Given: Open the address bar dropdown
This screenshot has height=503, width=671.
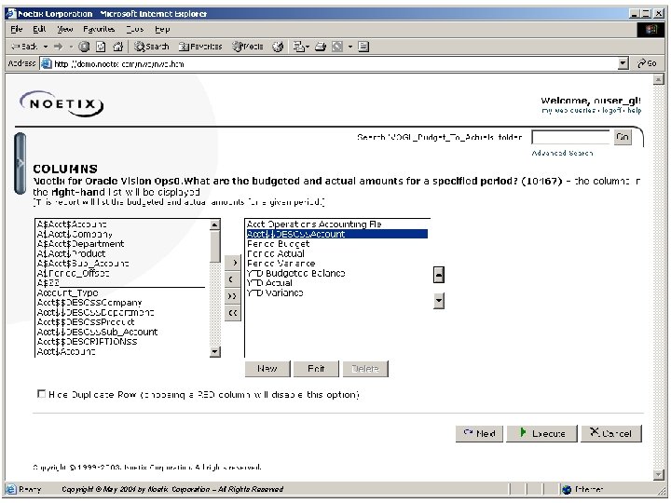Looking at the screenshot, I should pyautogui.click(x=623, y=63).
